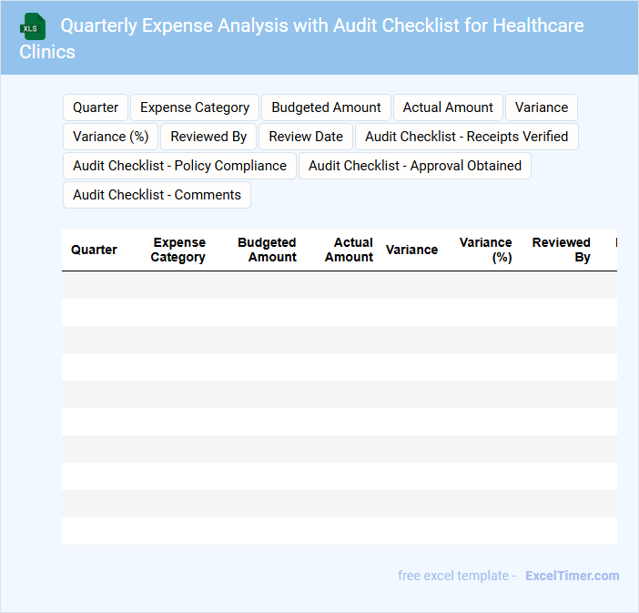
Task: Click the Reviewed By tag
Action: [208, 137]
